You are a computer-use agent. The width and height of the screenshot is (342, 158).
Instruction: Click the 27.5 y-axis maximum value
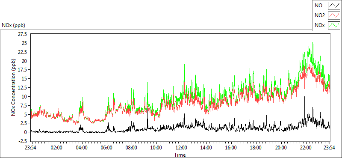(x=23, y=34)
